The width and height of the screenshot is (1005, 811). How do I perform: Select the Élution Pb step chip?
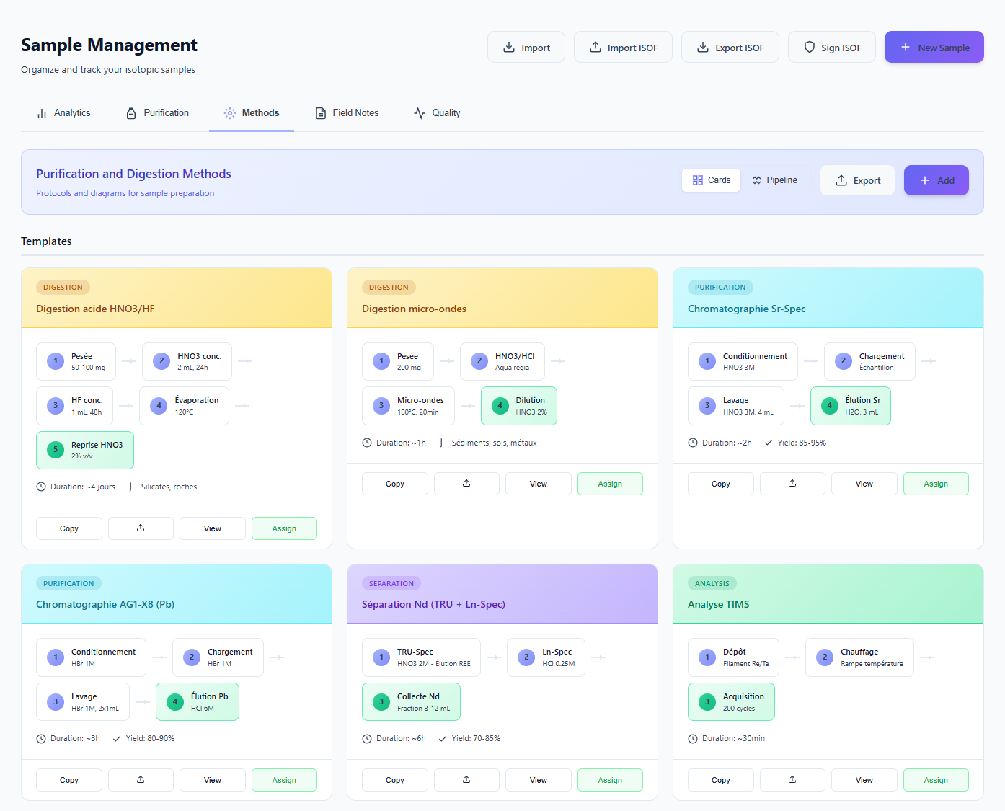click(x=198, y=701)
